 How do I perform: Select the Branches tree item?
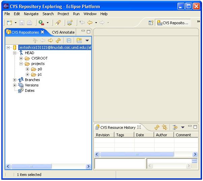32,80
